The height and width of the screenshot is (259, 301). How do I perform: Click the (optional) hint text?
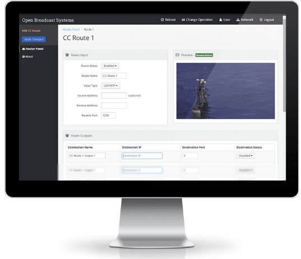coord(135,96)
